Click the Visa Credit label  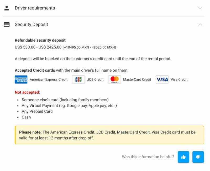(179, 79)
